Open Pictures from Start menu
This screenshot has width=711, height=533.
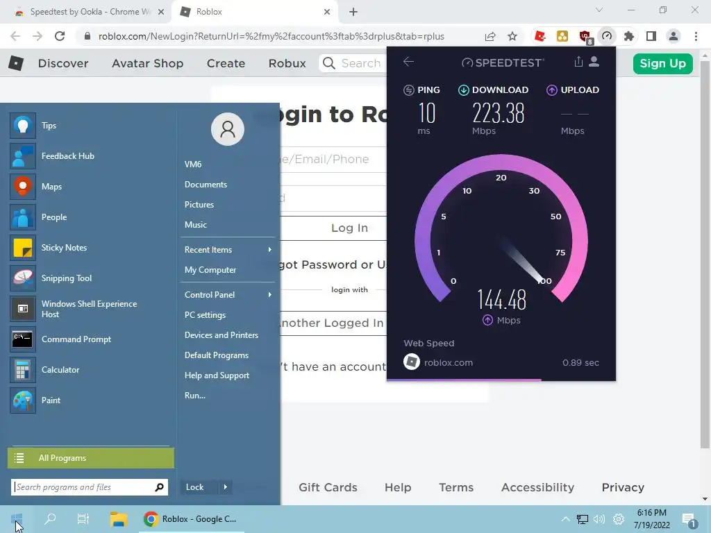click(199, 205)
